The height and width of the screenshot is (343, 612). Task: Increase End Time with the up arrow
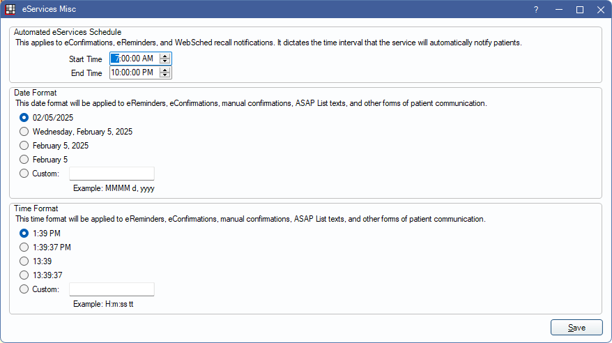tap(165, 70)
